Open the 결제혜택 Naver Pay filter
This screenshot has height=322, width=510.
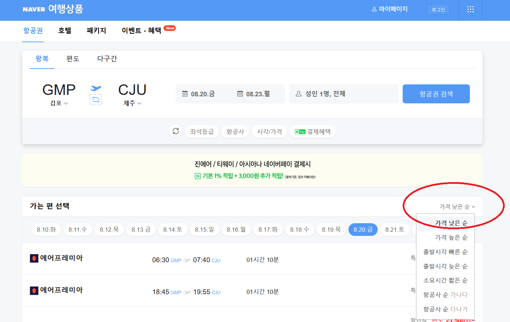click(x=313, y=132)
